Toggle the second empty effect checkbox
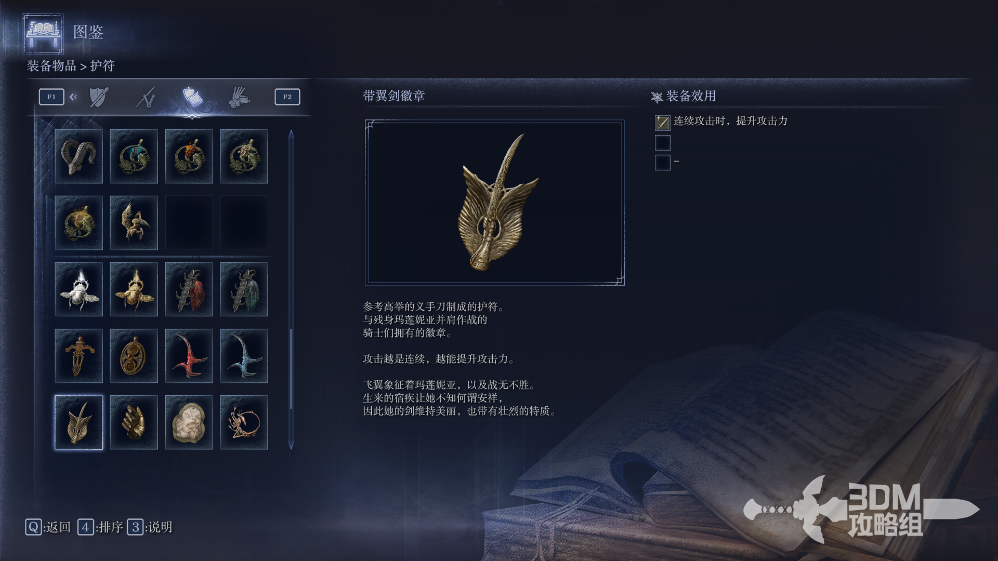This screenshot has height=561, width=998. point(662,142)
